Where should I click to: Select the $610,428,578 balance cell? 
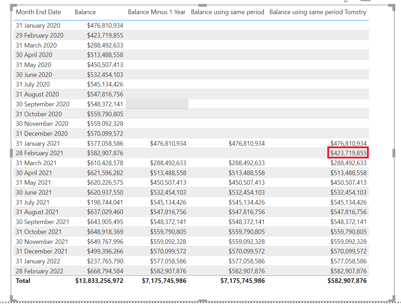(x=105, y=163)
